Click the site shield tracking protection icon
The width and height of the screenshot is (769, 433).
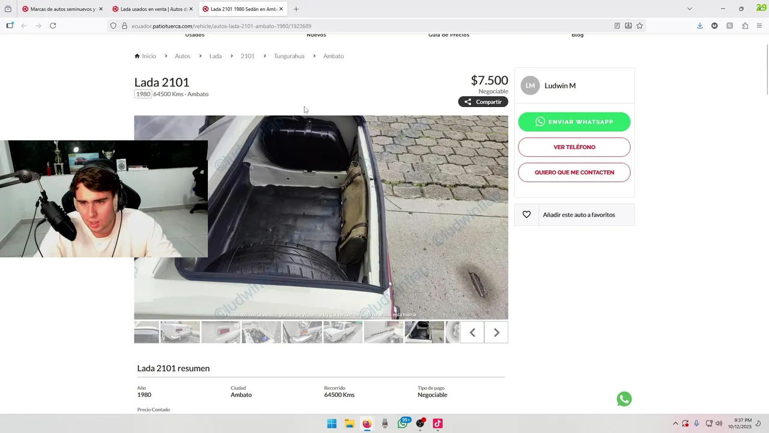(x=113, y=26)
